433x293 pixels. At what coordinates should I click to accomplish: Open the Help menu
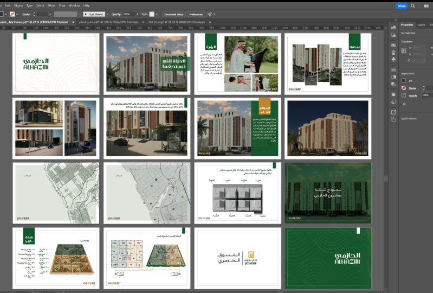tap(86, 5)
